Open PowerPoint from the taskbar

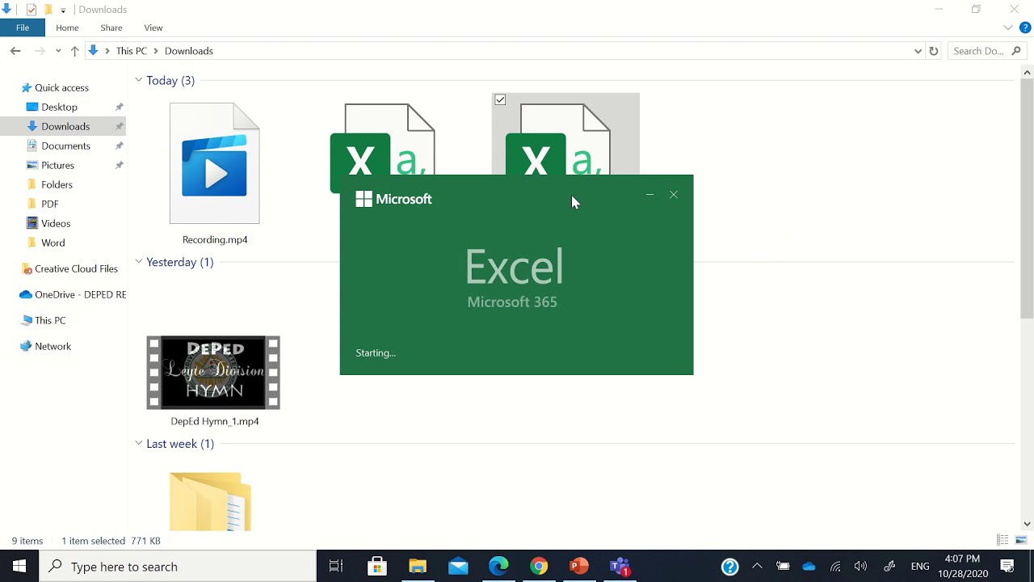[x=579, y=567]
